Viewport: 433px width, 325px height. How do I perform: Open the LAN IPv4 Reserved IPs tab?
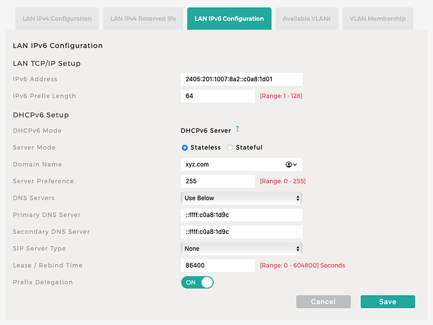pos(143,19)
